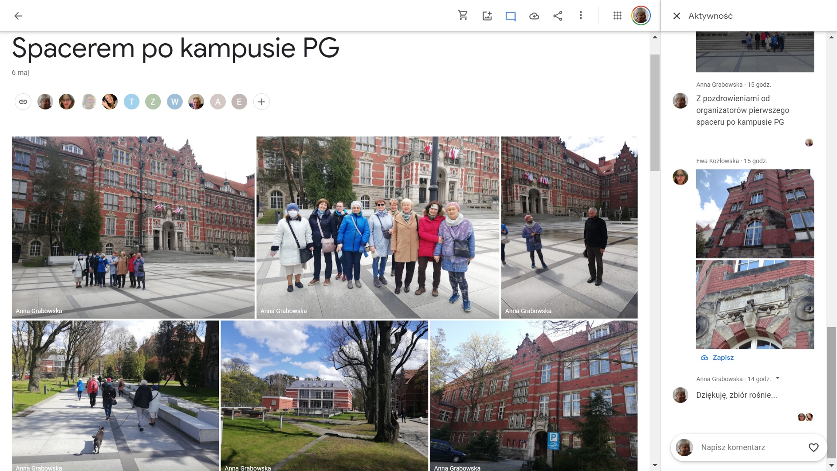Open the three-dot more options menu

pos(581,16)
